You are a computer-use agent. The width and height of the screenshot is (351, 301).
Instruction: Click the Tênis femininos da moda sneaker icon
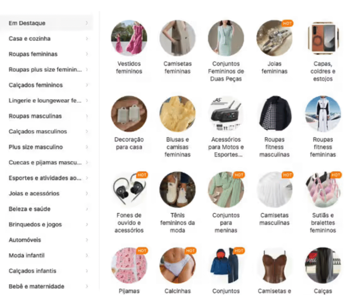[177, 189]
